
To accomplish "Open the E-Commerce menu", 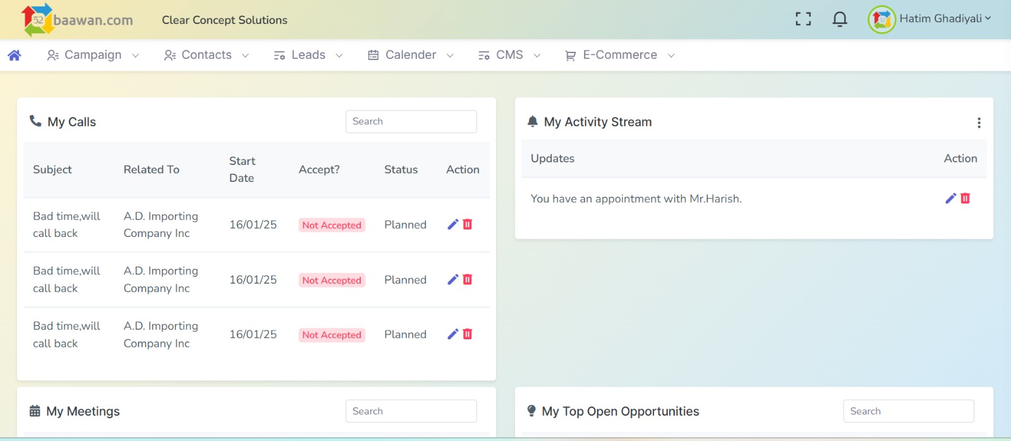I will (619, 56).
